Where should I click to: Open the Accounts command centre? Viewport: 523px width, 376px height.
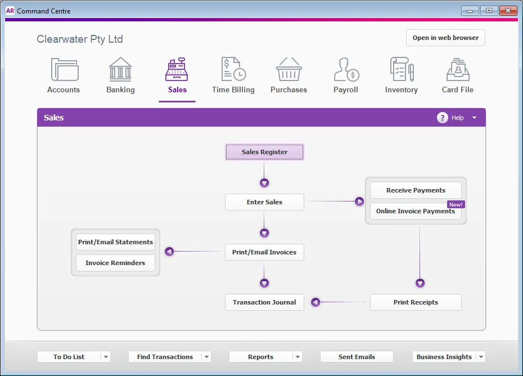click(64, 75)
